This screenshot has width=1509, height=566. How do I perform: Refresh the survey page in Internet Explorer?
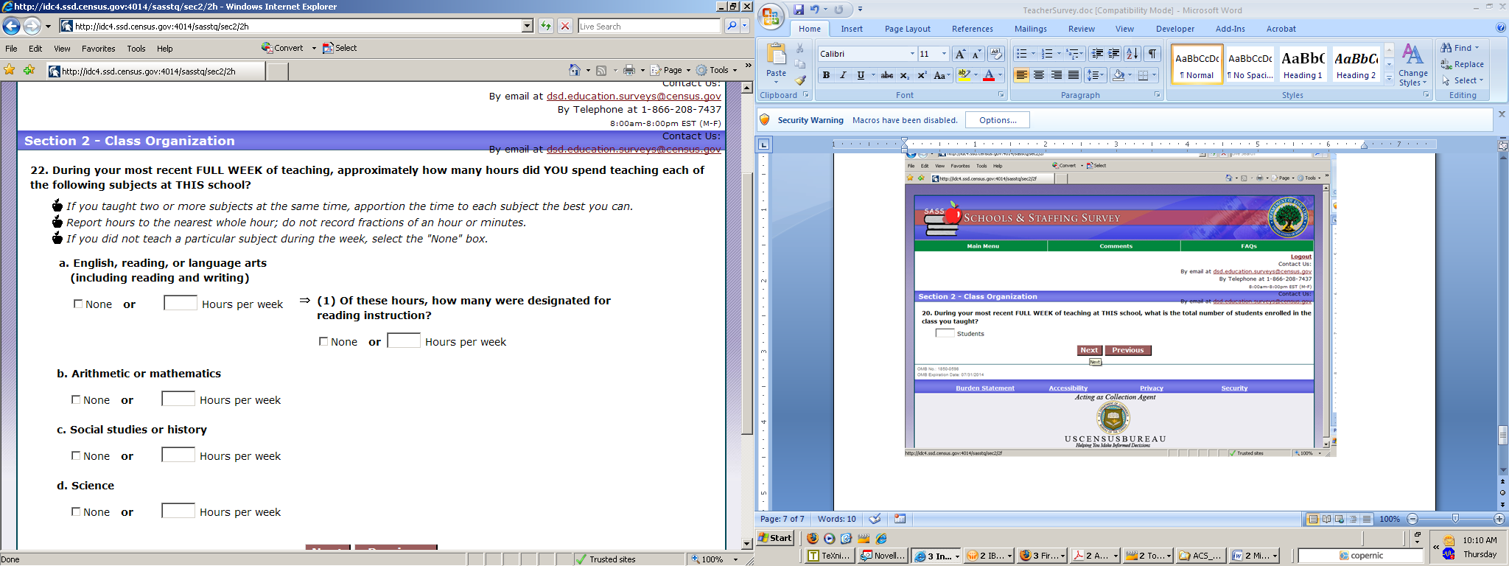[545, 27]
